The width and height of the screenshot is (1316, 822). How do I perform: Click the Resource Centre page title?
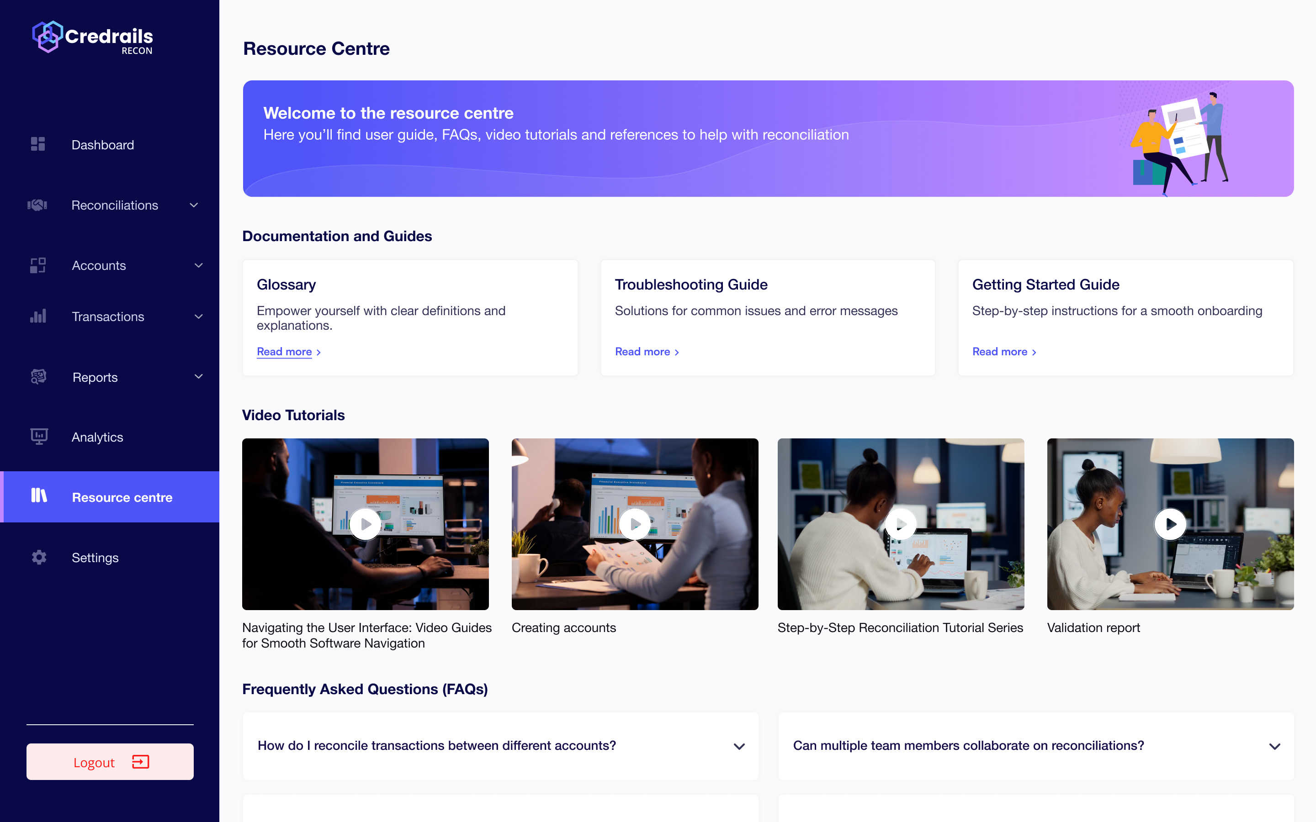click(316, 48)
